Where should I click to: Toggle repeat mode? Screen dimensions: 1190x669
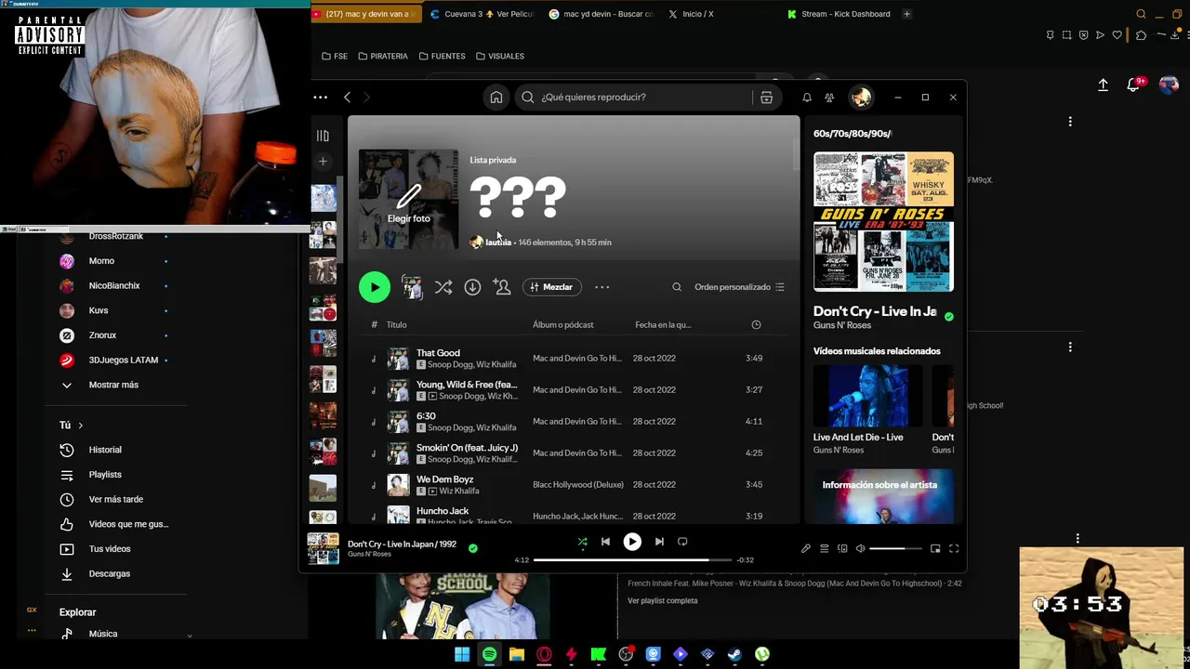[x=682, y=542]
